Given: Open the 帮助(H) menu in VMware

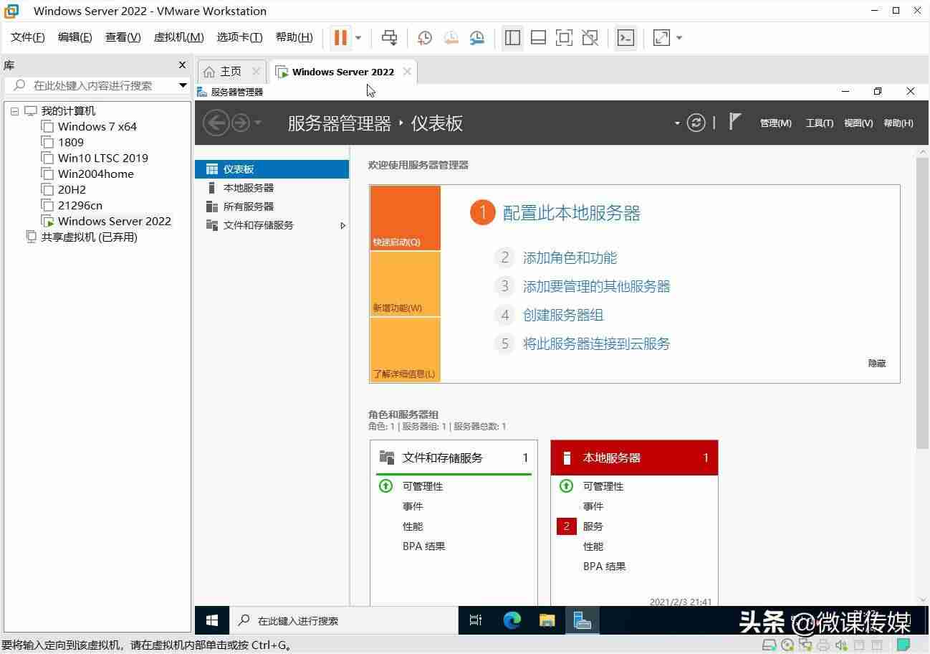Looking at the screenshot, I should coord(294,37).
